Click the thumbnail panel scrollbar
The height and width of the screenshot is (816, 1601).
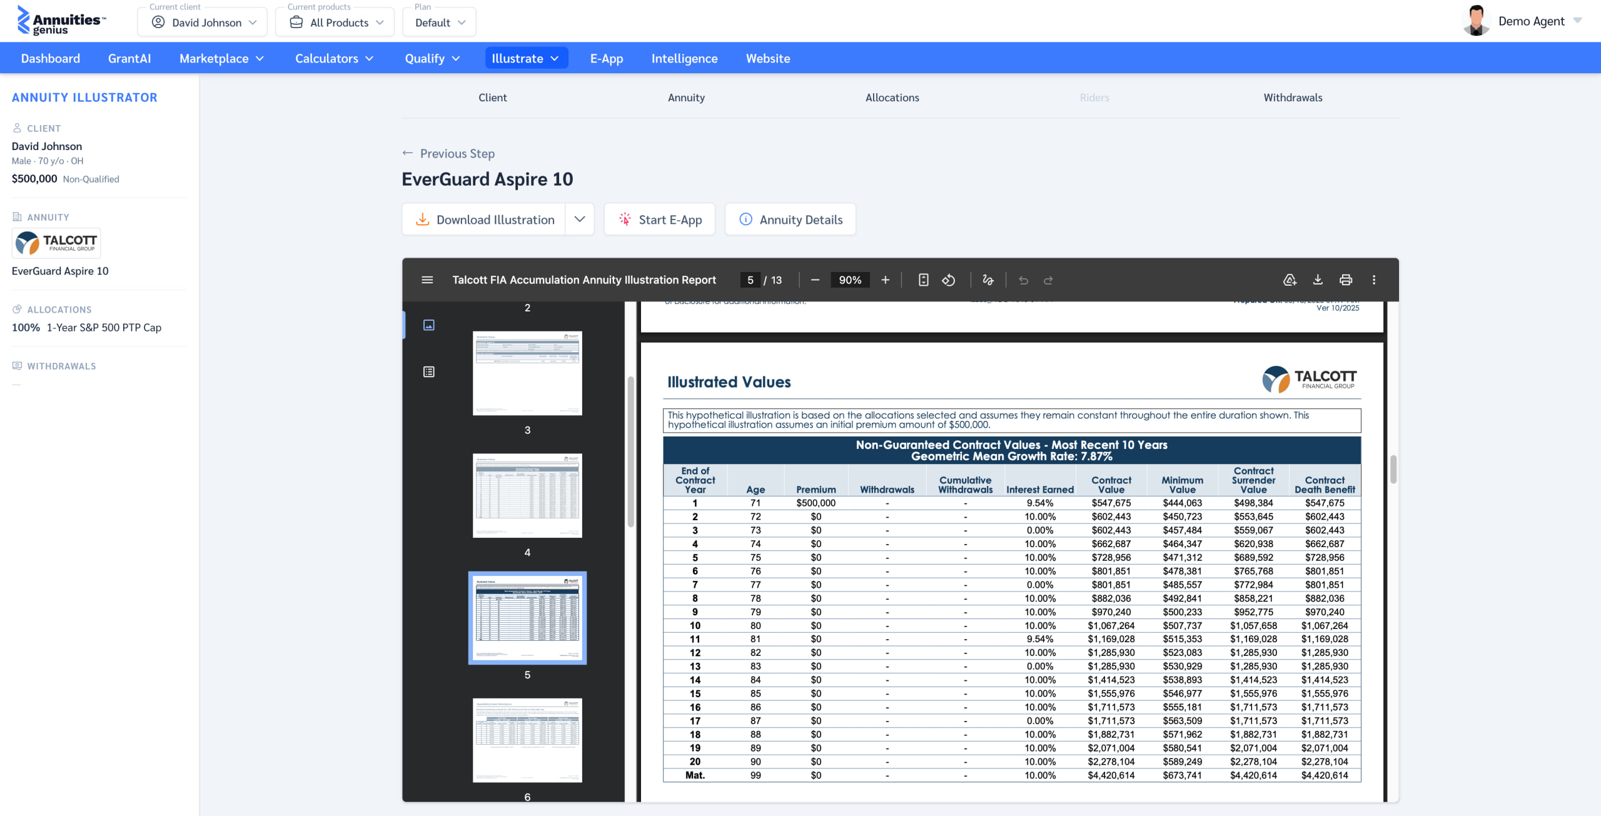pyautogui.click(x=630, y=451)
